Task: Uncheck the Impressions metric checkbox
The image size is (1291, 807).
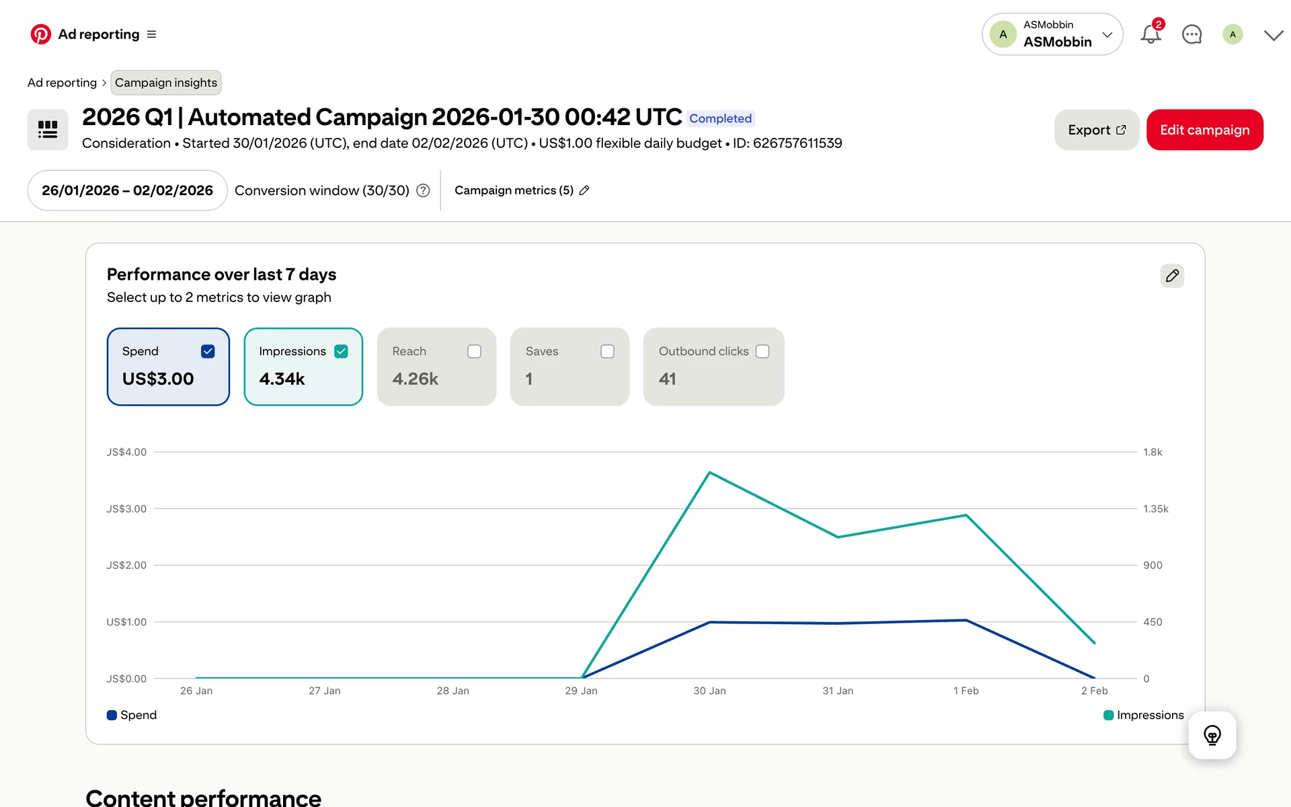Action: click(x=341, y=352)
